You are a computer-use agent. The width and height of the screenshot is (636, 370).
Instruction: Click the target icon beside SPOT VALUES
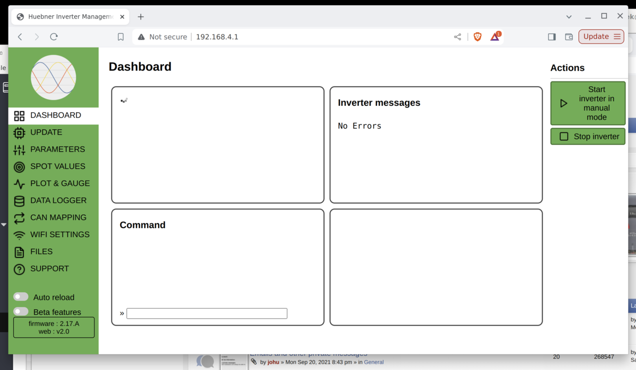tap(19, 167)
